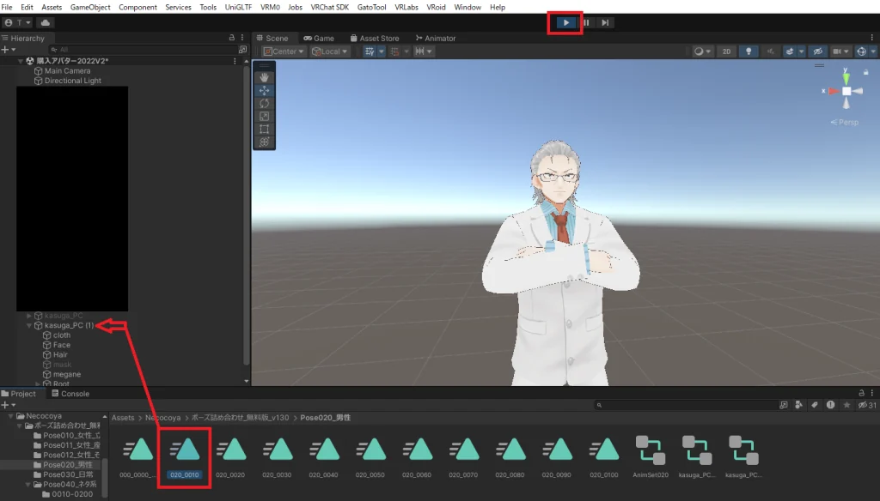The width and height of the screenshot is (880, 501).
Task: Open the Pose030 folder in the Project tree
Action: [x=68, y=474]
